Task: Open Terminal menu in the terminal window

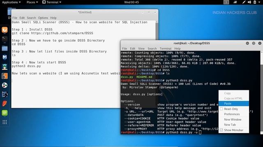Action: click(x=166, y=49)
